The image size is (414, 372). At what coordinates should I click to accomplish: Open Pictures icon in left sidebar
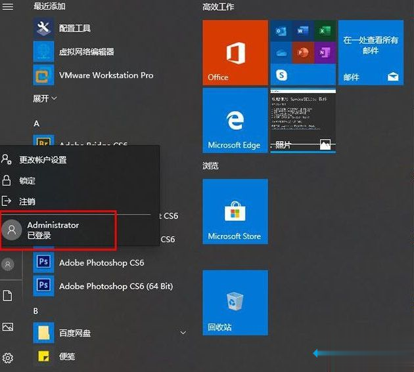8,327
